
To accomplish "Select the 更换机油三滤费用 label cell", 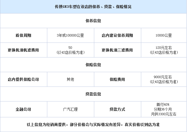I will (x=117, y=50).
